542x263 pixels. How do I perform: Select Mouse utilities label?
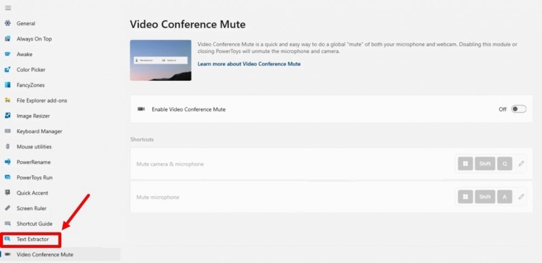34,146
